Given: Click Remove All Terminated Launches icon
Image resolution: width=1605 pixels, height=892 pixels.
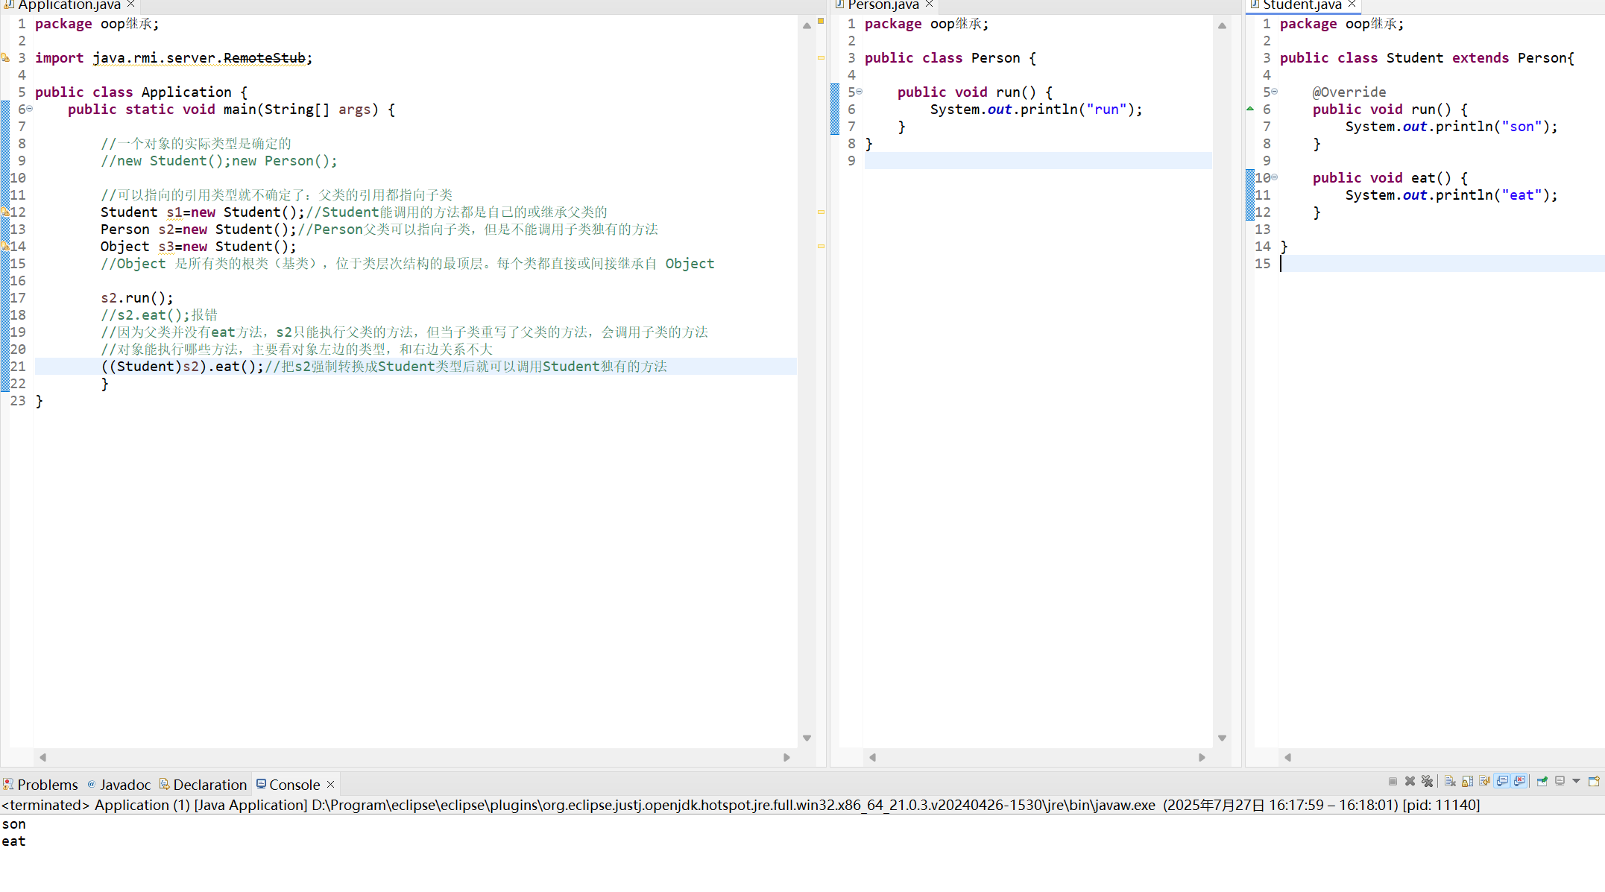Looking at the screenshot, I should [x=1427, y=781].
